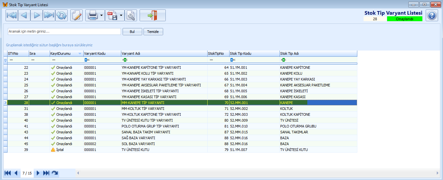This screenshot has width=443, height=180.
Task: Click the refresh icon in top toolbar
Action: (x=61, y=15)
